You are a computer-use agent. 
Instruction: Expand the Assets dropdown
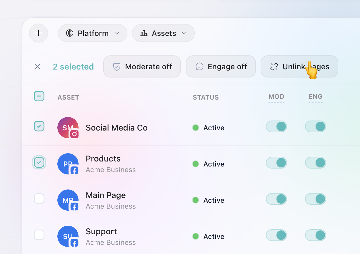(x=163, y=33)
